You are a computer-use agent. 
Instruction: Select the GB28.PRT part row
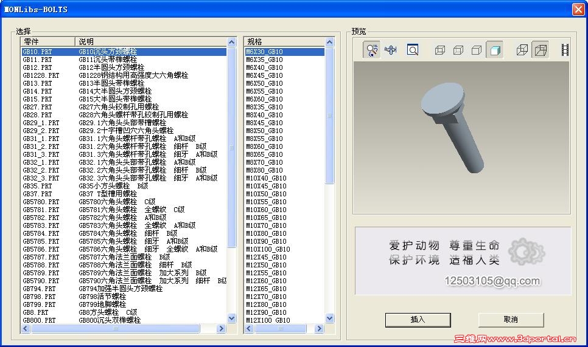tap(124, 115)
